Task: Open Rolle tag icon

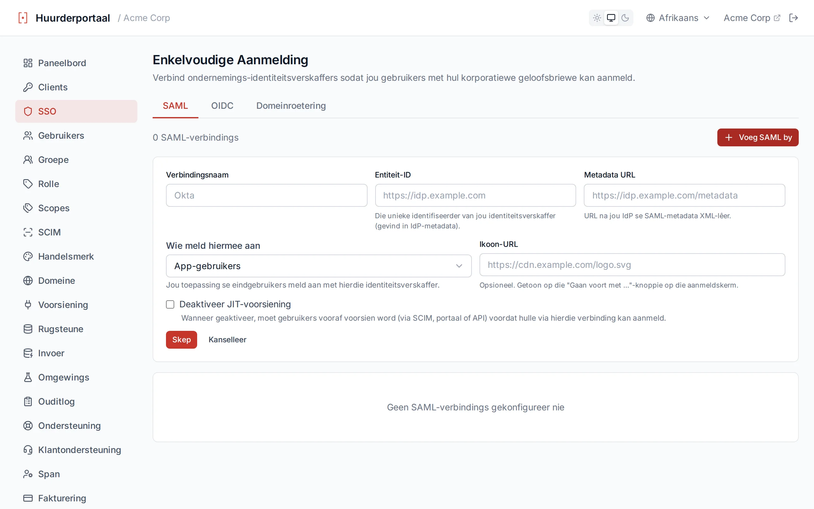Action: pyautogui.click(x=28, y=184)
